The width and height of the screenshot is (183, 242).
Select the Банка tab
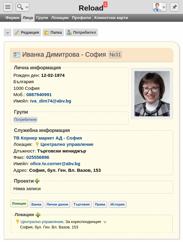(36, 204)
